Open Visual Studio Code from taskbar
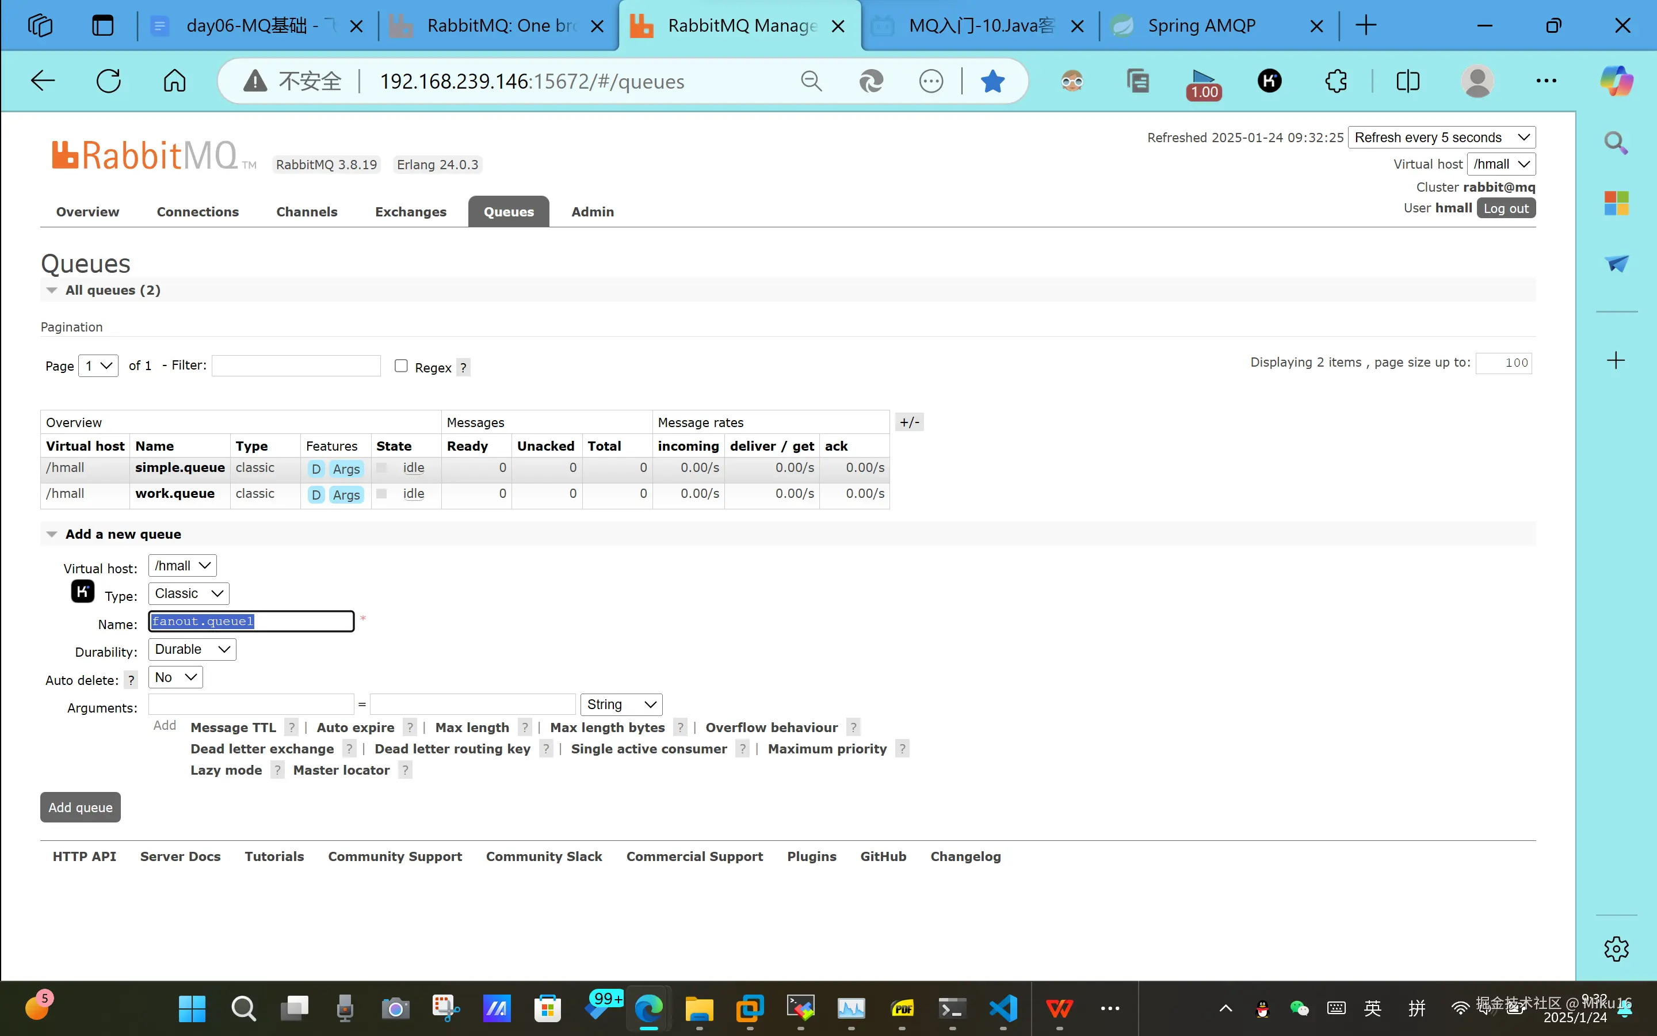1657x1036 pixels. click(x=1003, y=1008)
